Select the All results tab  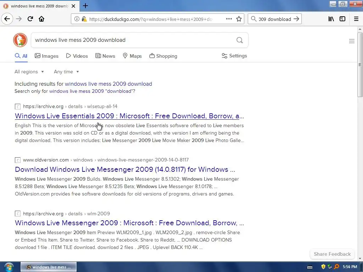click(21, 56)
